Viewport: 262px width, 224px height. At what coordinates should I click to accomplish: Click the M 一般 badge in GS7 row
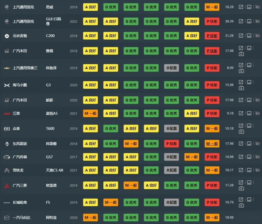pyautogui.click(x=192, y=157)
